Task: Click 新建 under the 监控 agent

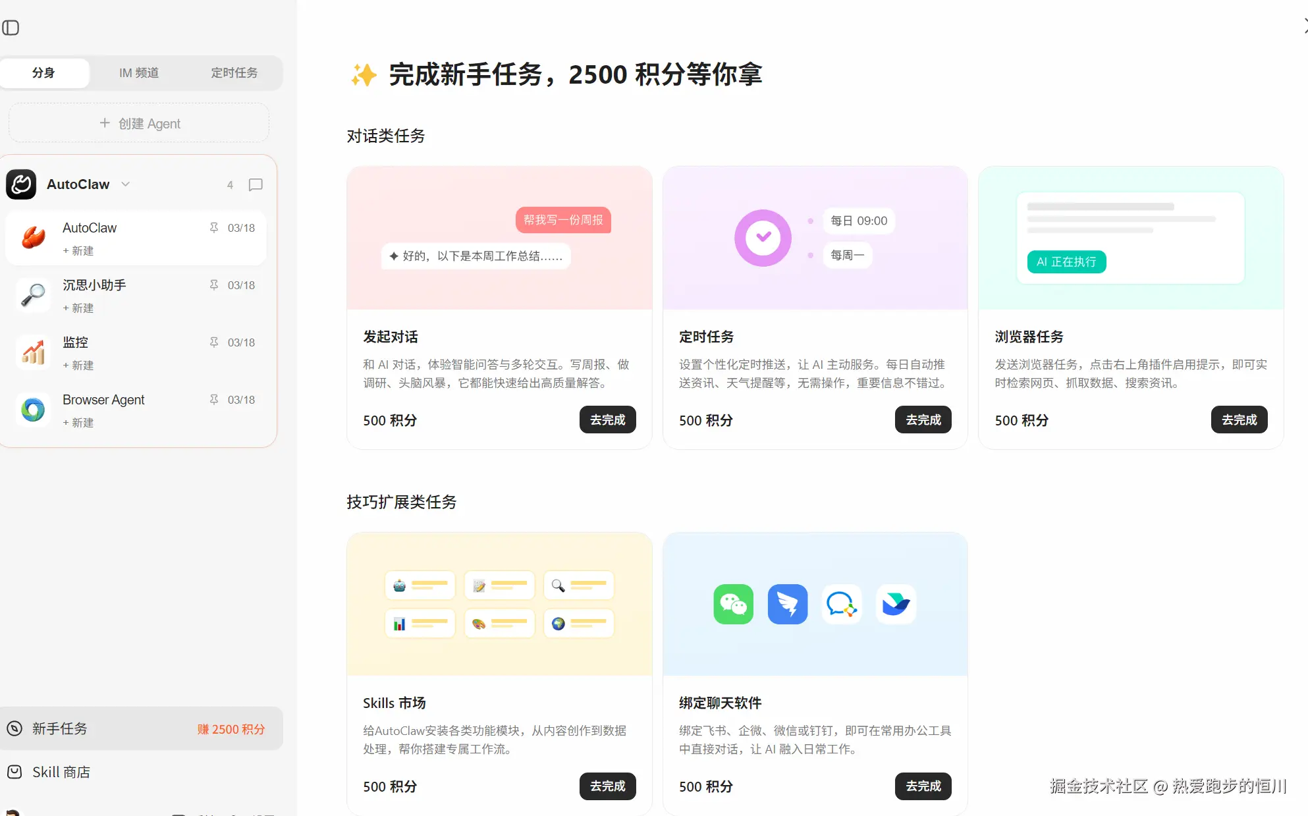Action: click(x=78, y=366)
